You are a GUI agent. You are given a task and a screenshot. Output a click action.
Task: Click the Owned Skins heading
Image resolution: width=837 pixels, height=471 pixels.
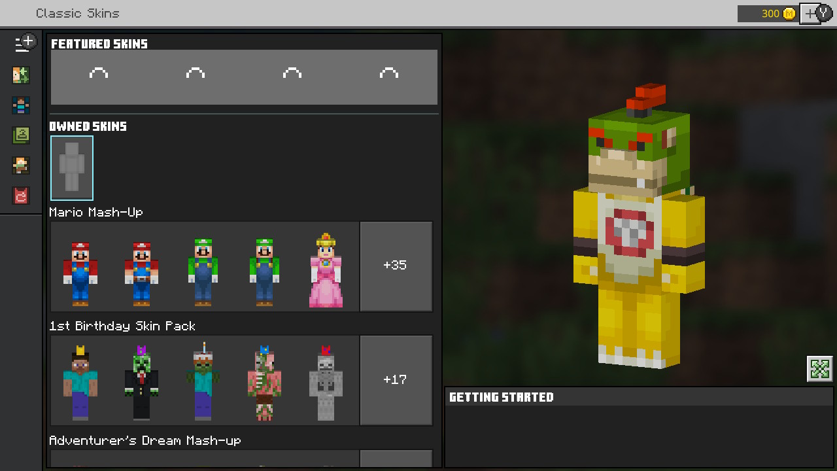(88, 126)
